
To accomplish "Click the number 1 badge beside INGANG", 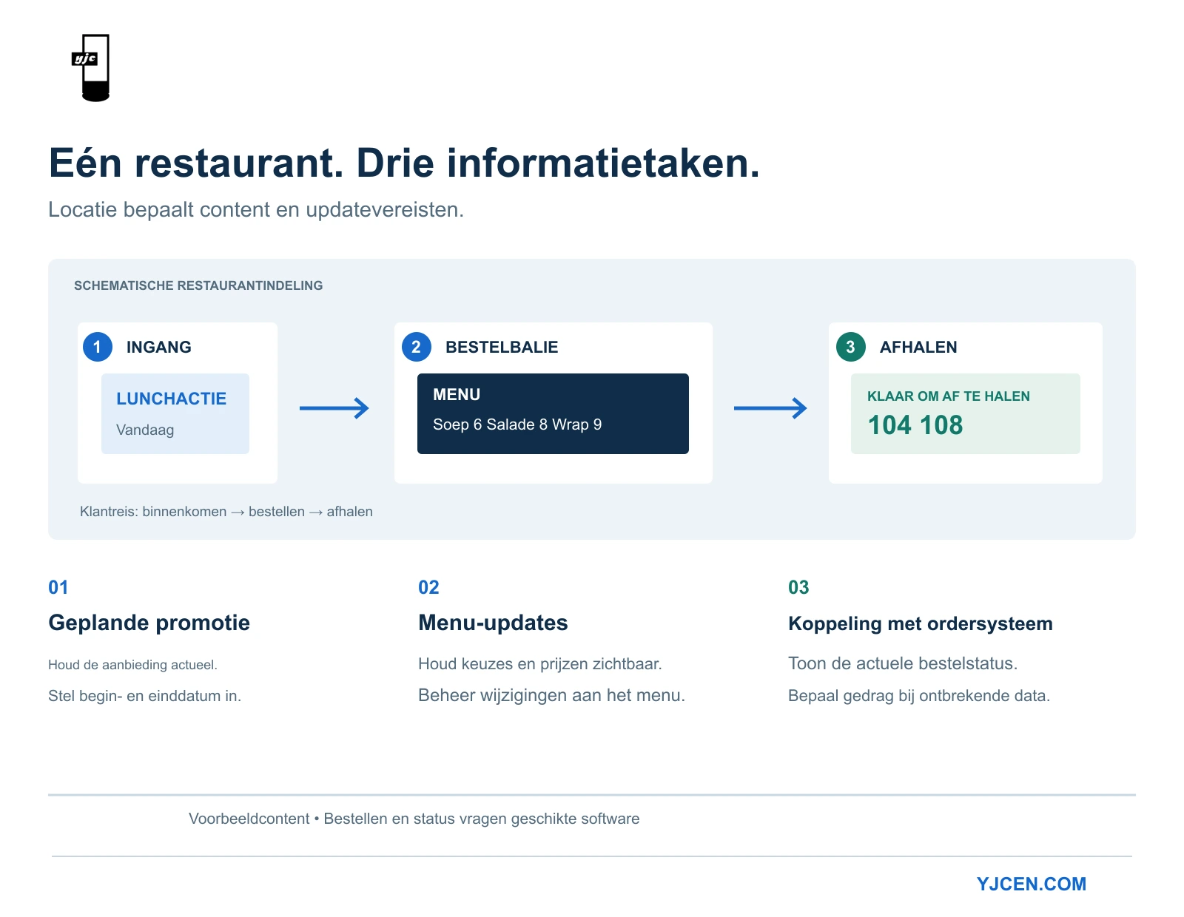I will (98, 347).
